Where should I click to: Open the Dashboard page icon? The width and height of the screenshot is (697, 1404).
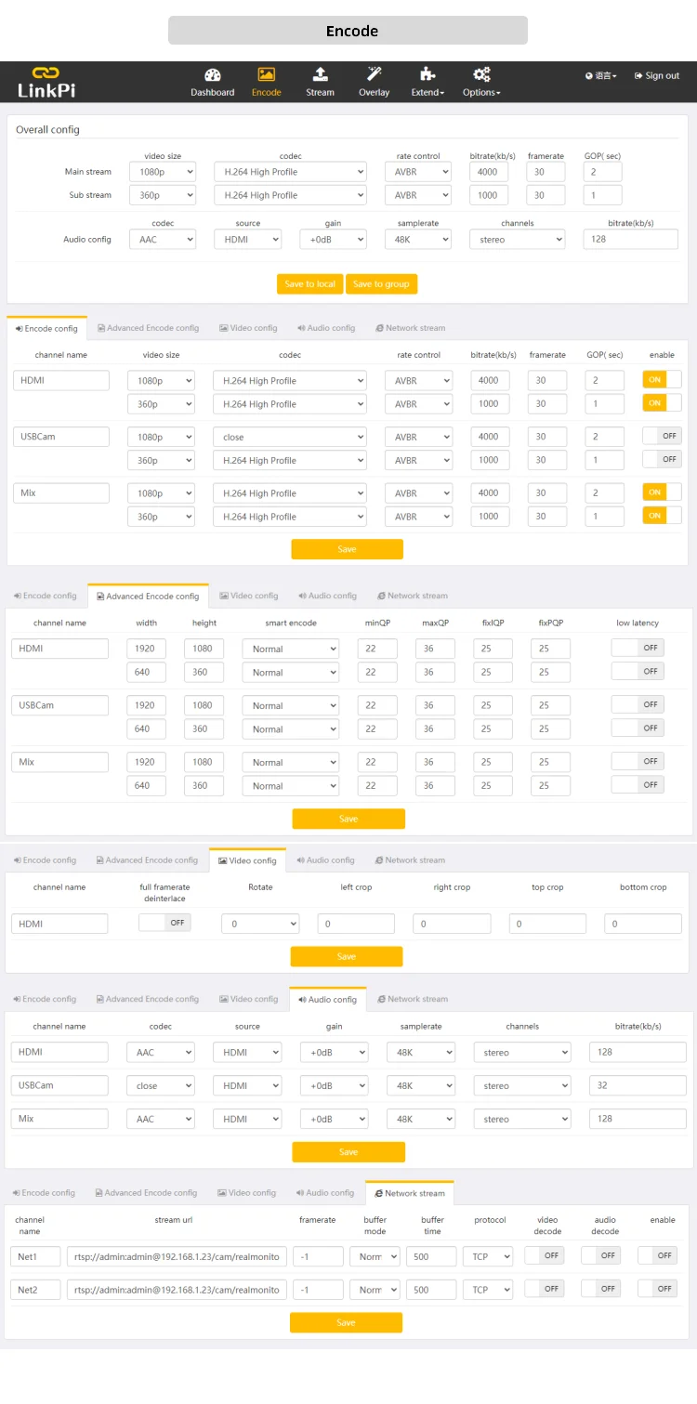pos(212,75)
